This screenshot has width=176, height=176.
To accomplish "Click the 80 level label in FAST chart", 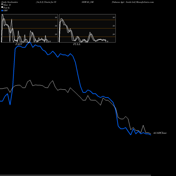I will point(56,17).
